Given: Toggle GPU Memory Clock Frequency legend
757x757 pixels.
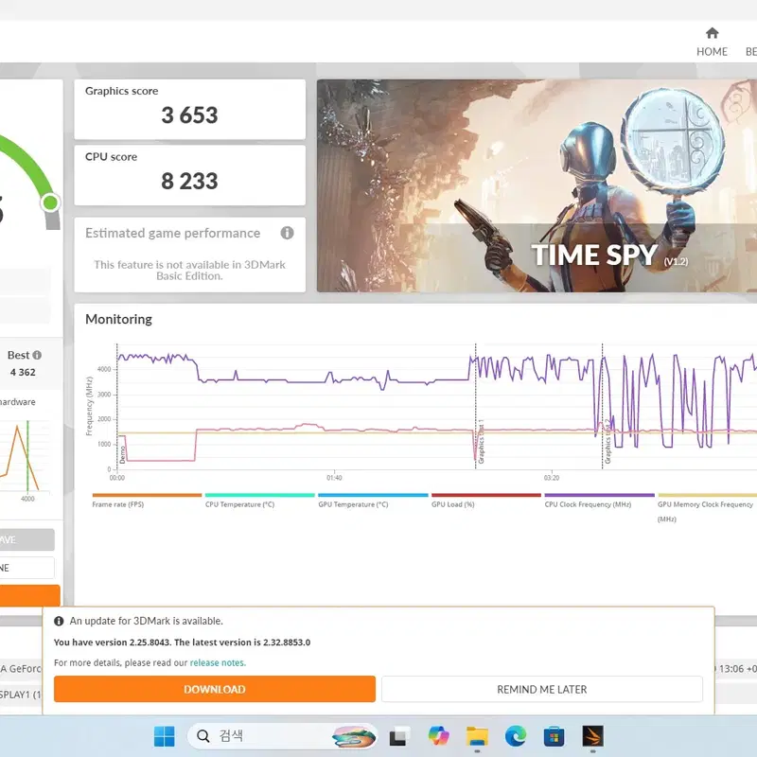Looking at the screenshot, I should point(707,508).
